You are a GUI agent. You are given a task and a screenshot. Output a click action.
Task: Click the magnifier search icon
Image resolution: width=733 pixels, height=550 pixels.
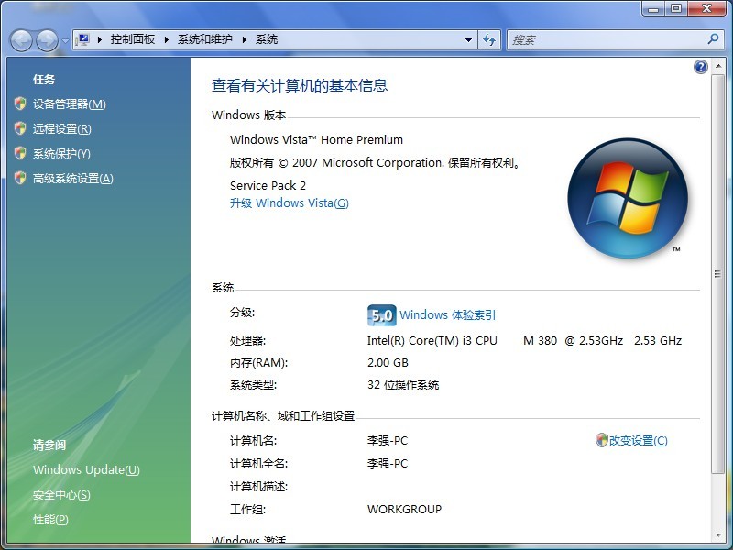pos(714,39)
